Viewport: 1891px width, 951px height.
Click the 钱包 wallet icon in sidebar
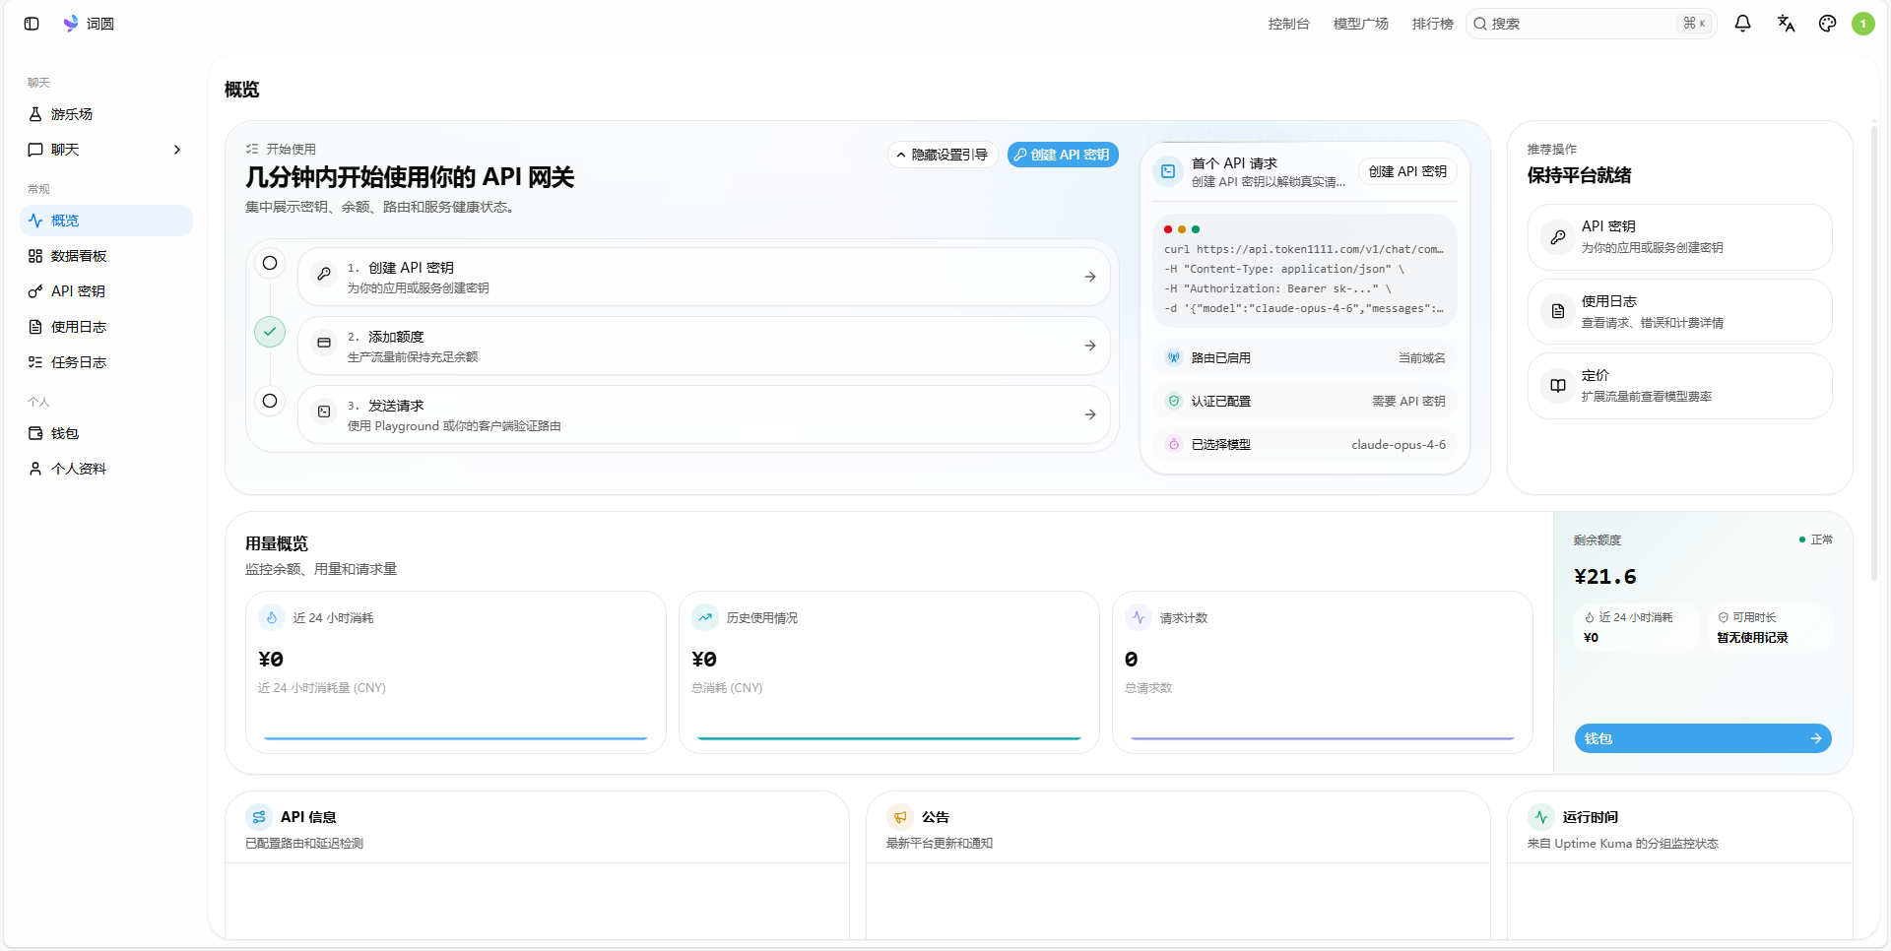(35, 433)
